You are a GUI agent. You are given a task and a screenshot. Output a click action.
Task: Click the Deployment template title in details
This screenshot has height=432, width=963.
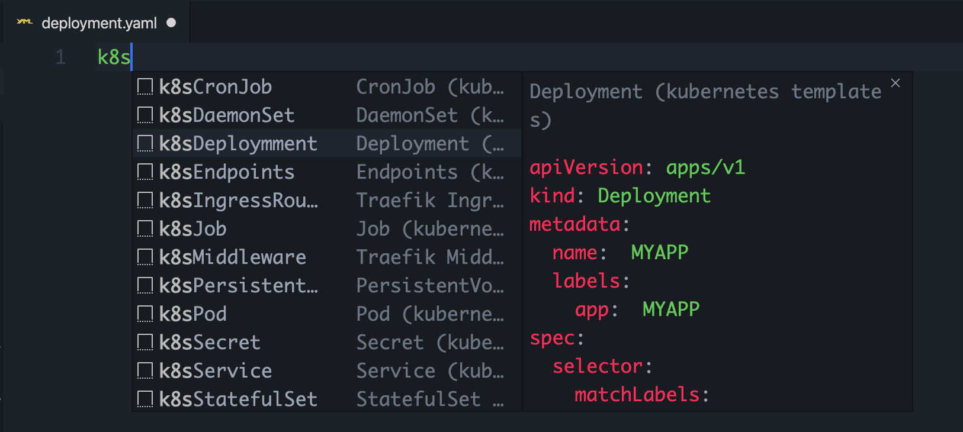[705, 92]
